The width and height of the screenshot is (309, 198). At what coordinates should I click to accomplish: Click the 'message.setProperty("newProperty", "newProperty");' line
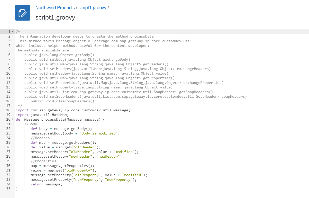(84, 180)
